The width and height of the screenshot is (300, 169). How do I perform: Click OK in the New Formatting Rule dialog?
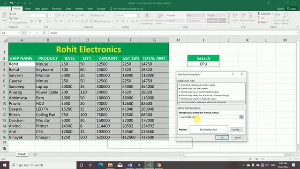222,138
